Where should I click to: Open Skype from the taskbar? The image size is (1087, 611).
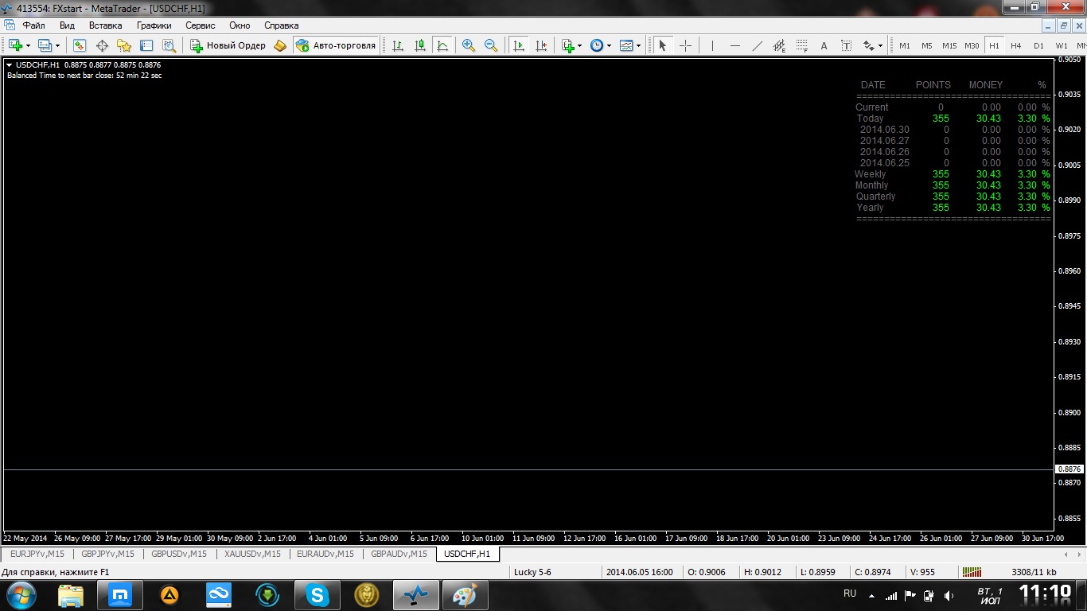tap(317, 595)
